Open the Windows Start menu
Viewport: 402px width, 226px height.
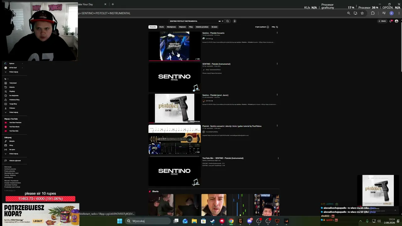click(120, 221)
